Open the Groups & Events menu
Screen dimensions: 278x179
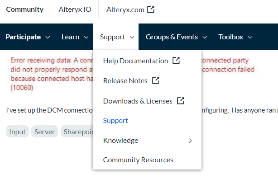(x=172, y=37)
